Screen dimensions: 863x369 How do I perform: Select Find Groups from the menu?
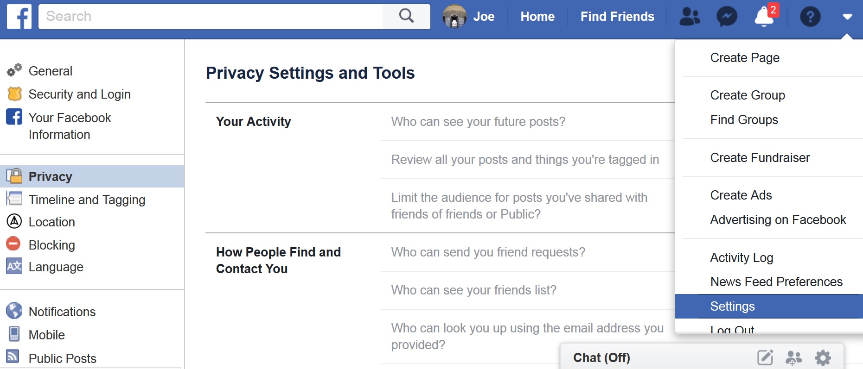click(x=744, y=119)
